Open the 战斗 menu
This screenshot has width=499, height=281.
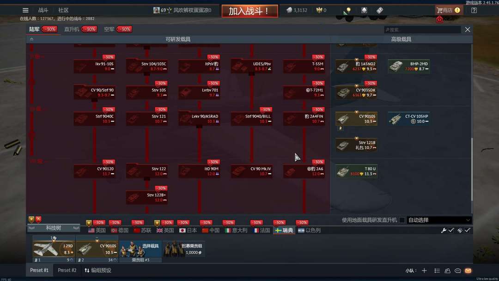[43, 10]
